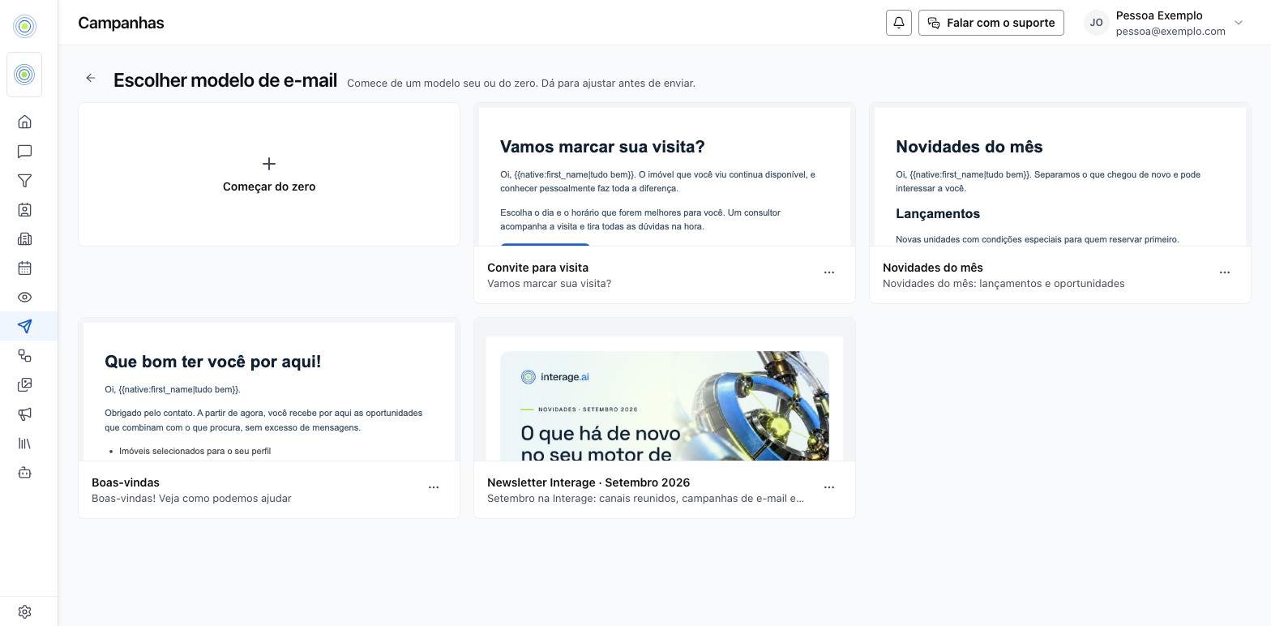Open the chat bubble icon in sidebar

click(x=25, y=151)
